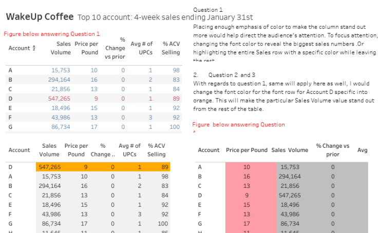Click the sort icon beside the Account header
Image resolution: width=378 pixels, height=233 pixels.
pyautogui.click(x=34, y=48)
